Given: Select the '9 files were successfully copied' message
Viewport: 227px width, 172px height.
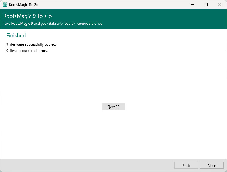Looking at the screenshot, I should [31, 44].
